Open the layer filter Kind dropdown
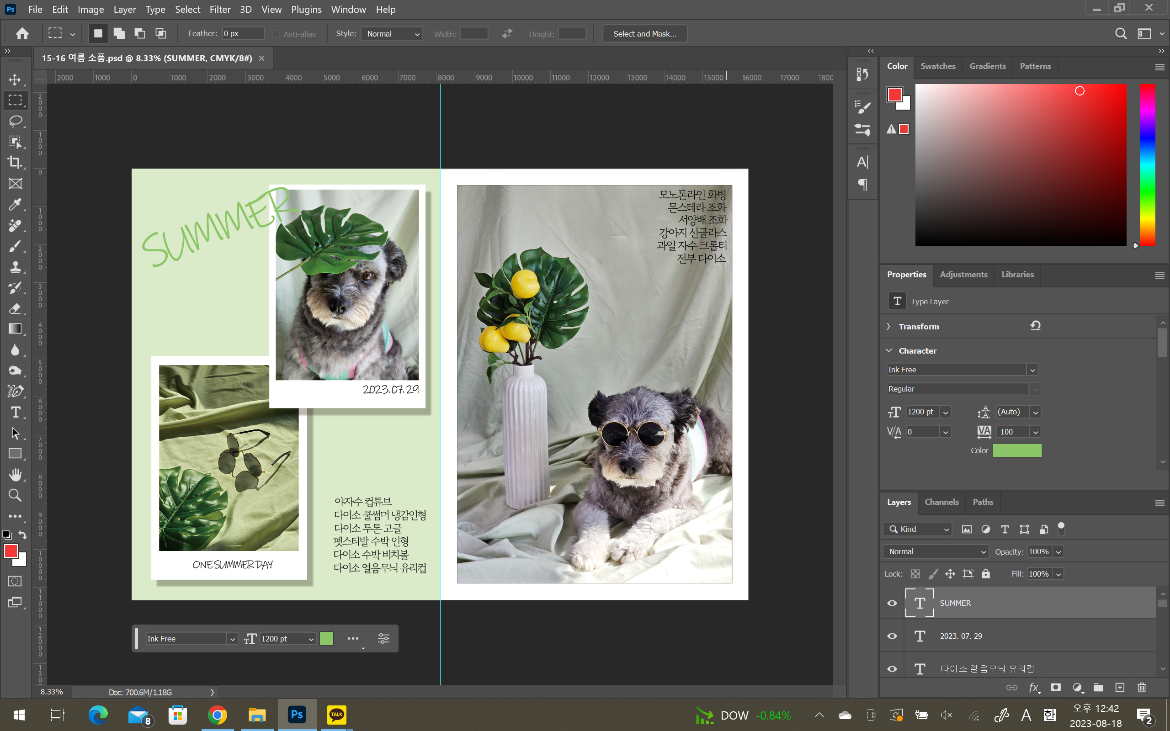The width and height of the screenshot is (1170, 731). (918, 529)
